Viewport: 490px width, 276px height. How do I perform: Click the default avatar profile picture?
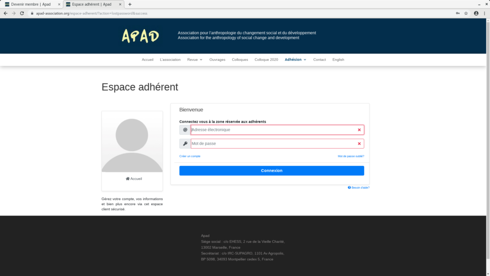pyautogui.click(x=132, y=141)
